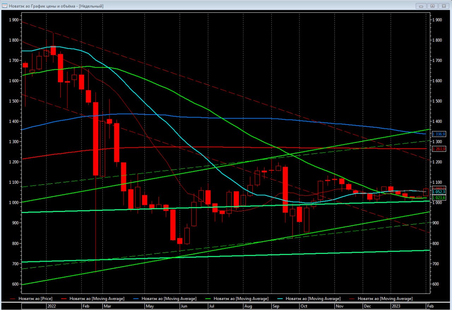Select the green 1 023,6 value label
Viewport: 452px width, 310px height.
(x=439, y=198)
